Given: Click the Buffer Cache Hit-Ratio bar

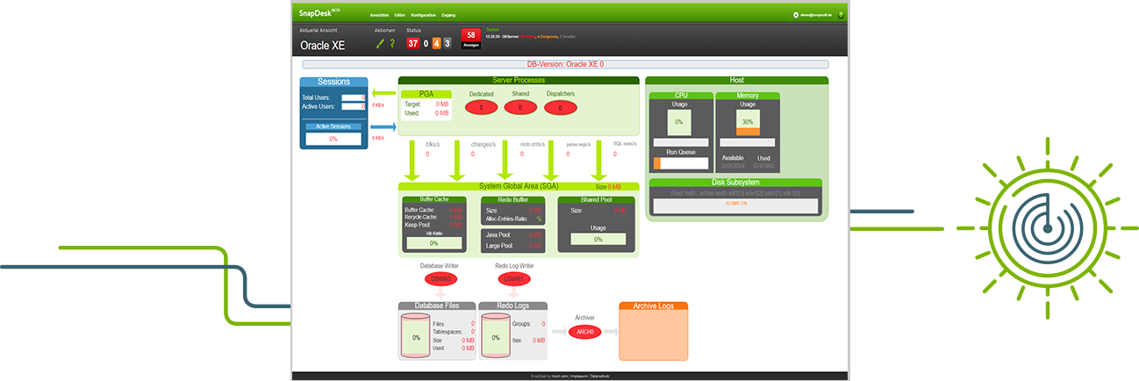Looking at the screenshot, I should click(x=433, y=243).
